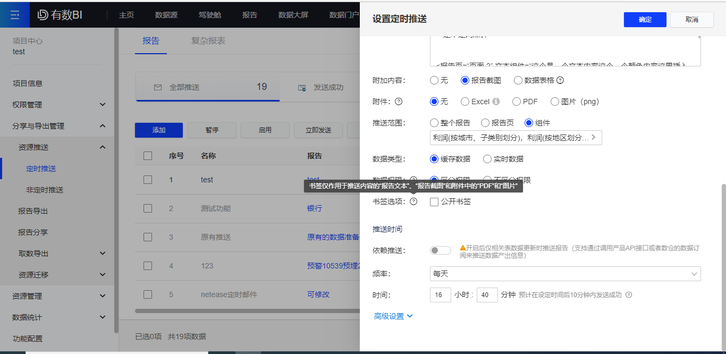This screenshot has height=354, width=726.
Task: Check the 公开书签 checkbox
Action: click(x=434, y=201)
